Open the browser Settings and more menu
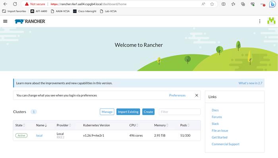Image resolution: width=278 pixels, height=158 pixels. (x=263, y=4)
